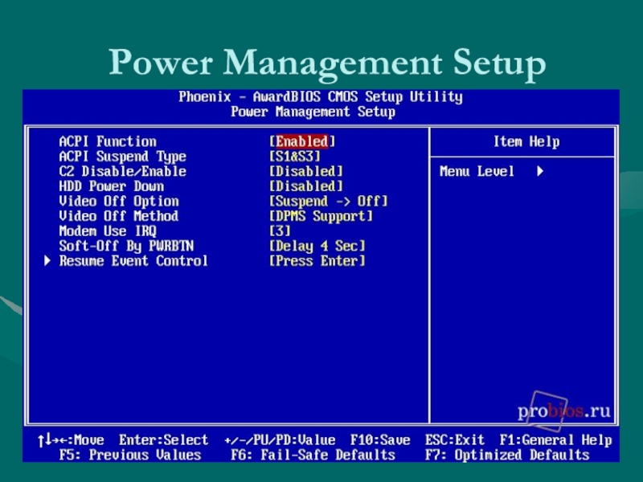Change HDD Power Down [Disabled] value
This screenshot has height=482, width=643.
coord(306,186)
